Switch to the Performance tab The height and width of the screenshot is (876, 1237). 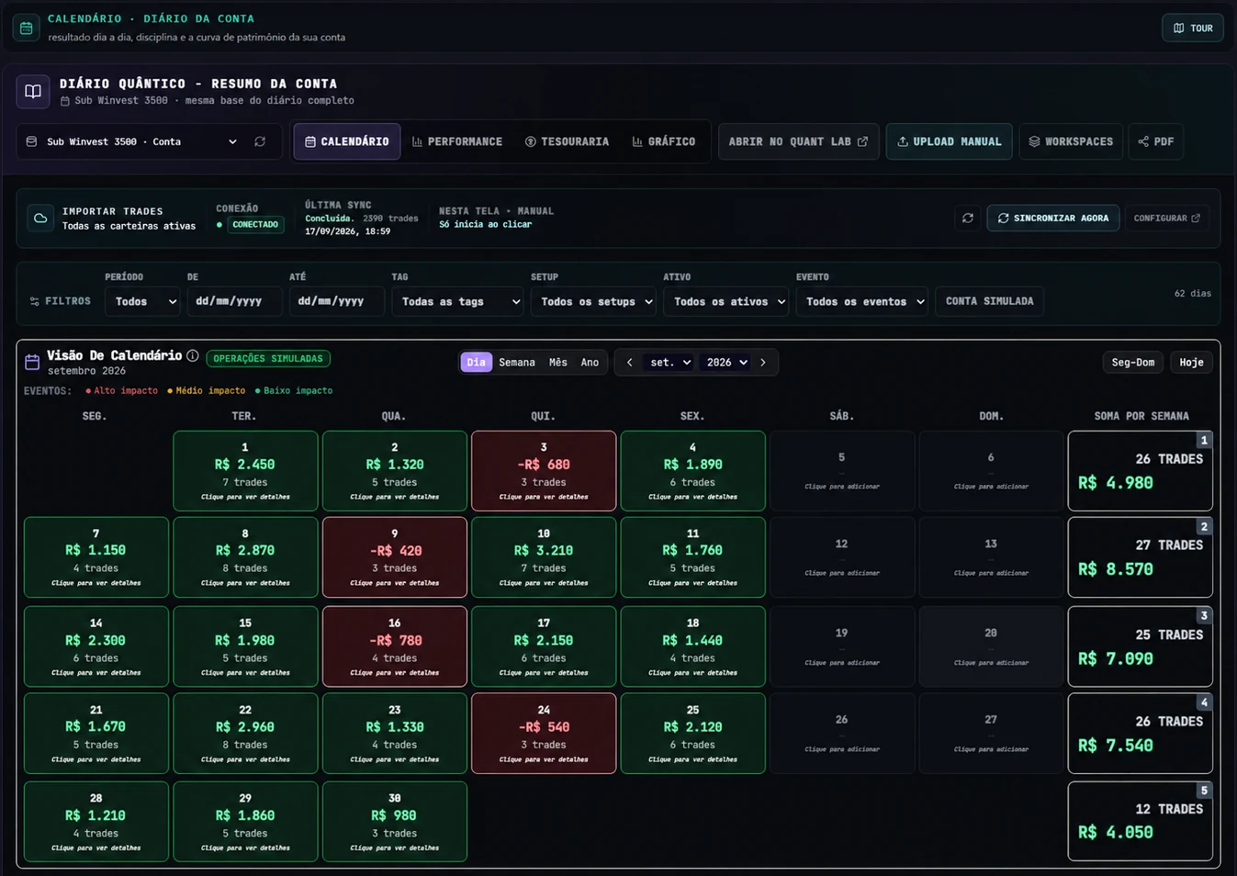(x=457, y=141)
